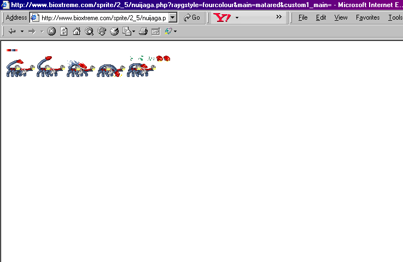Click the green particle effects image
403x262 pixels.
coord(142,58)
